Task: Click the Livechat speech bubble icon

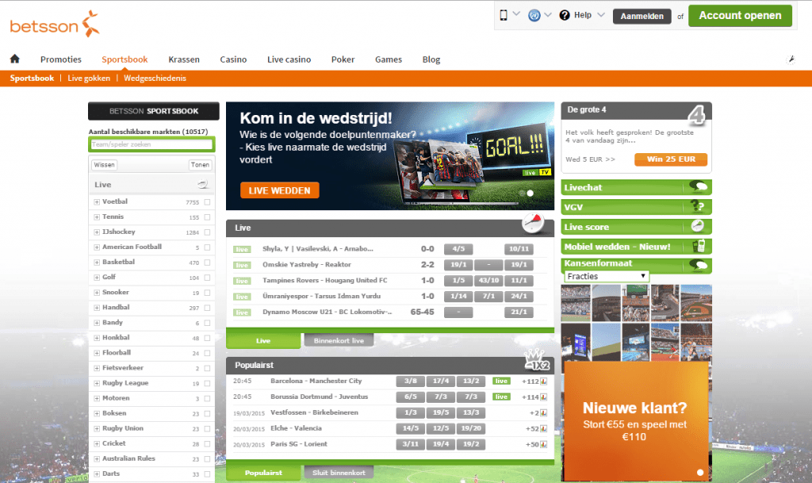Action: [x=699, y=186]
